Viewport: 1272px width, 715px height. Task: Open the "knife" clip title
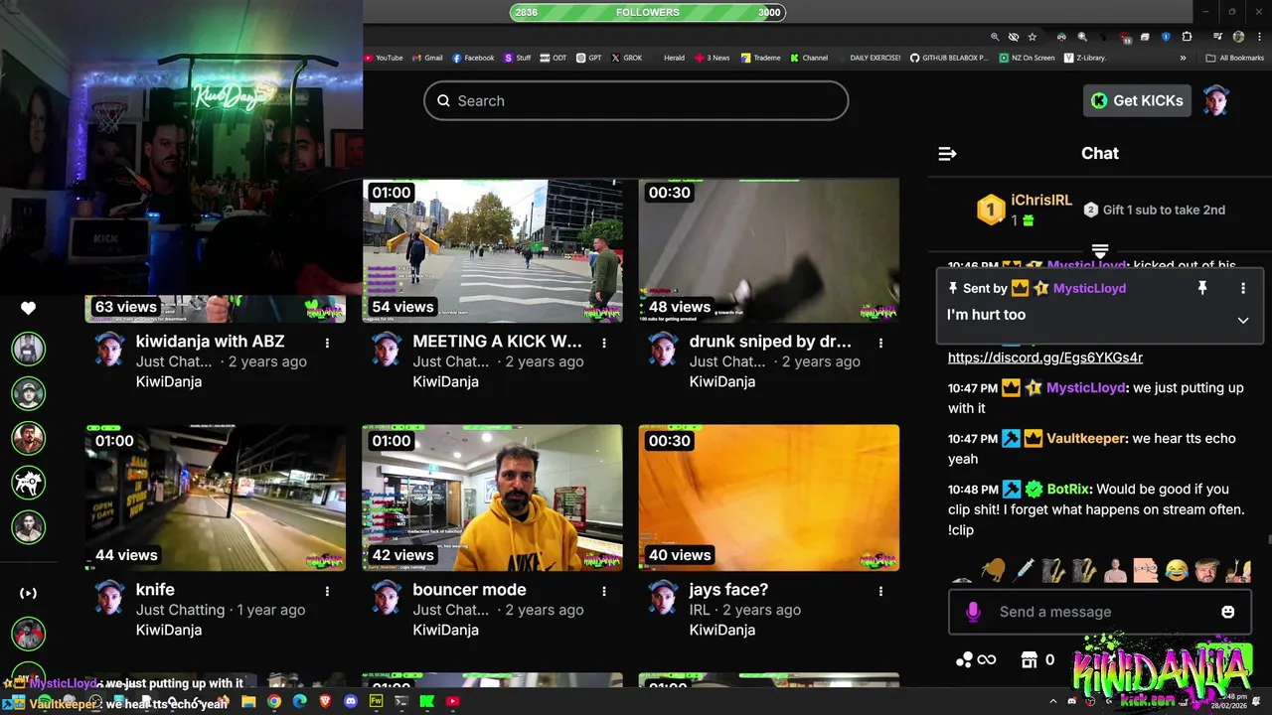[155, 590]
